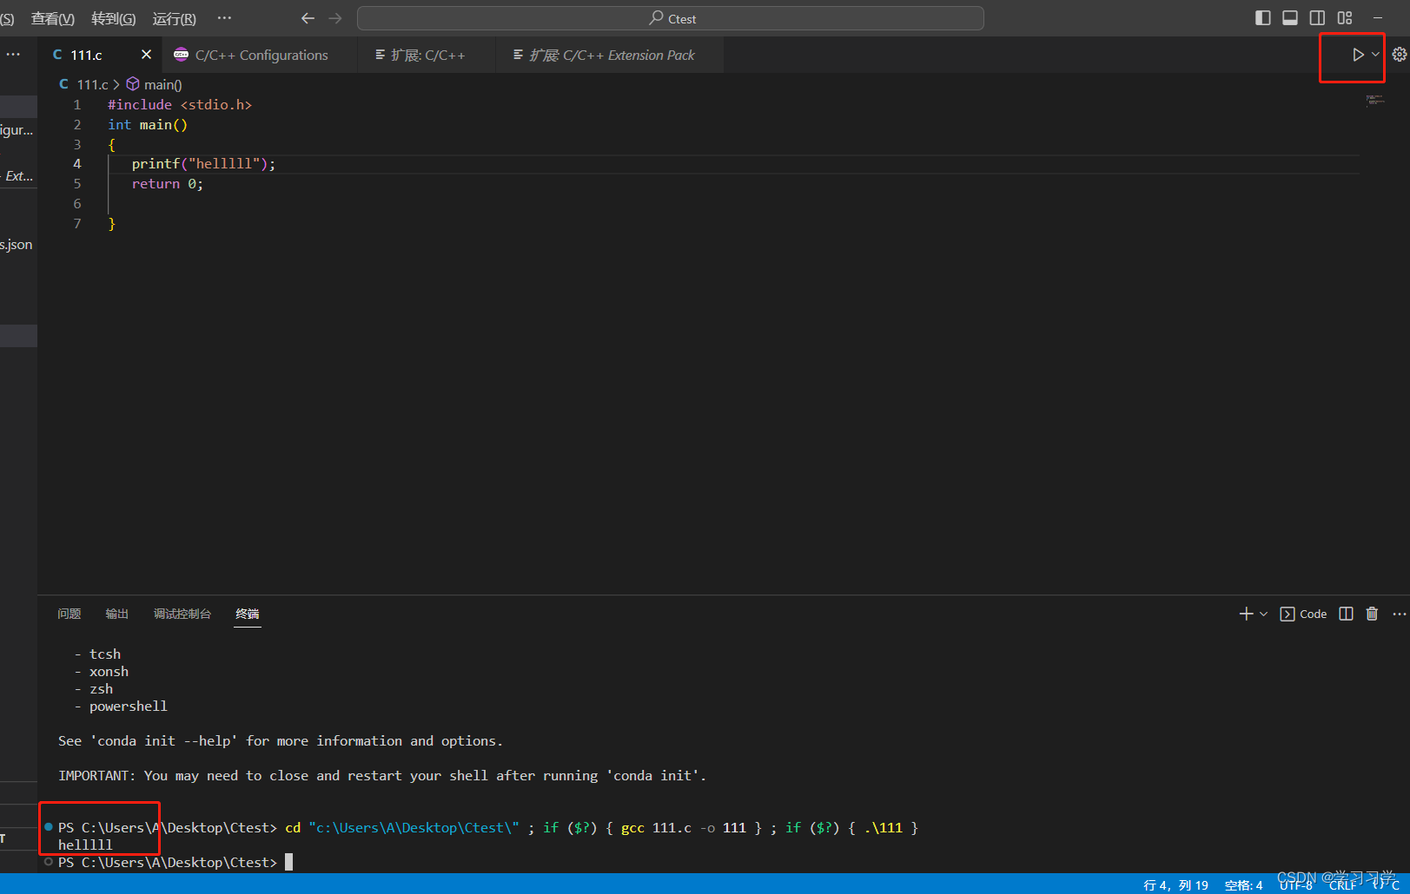The width and height of the screenshot is (1410, 894).
Task: Open the 扩展: C/C++ tab
Action: 427,55
